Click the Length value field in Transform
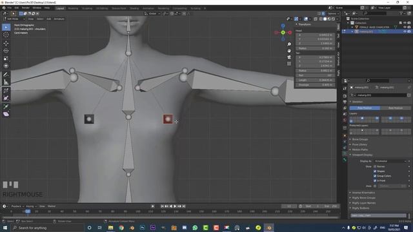Image resolution: width=413 pixels, height=232 pixels. pyautogui.click(x=315, y=80)
